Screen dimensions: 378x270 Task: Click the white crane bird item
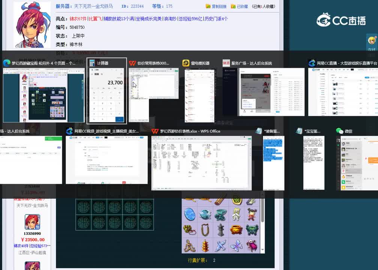pos(220,245)
